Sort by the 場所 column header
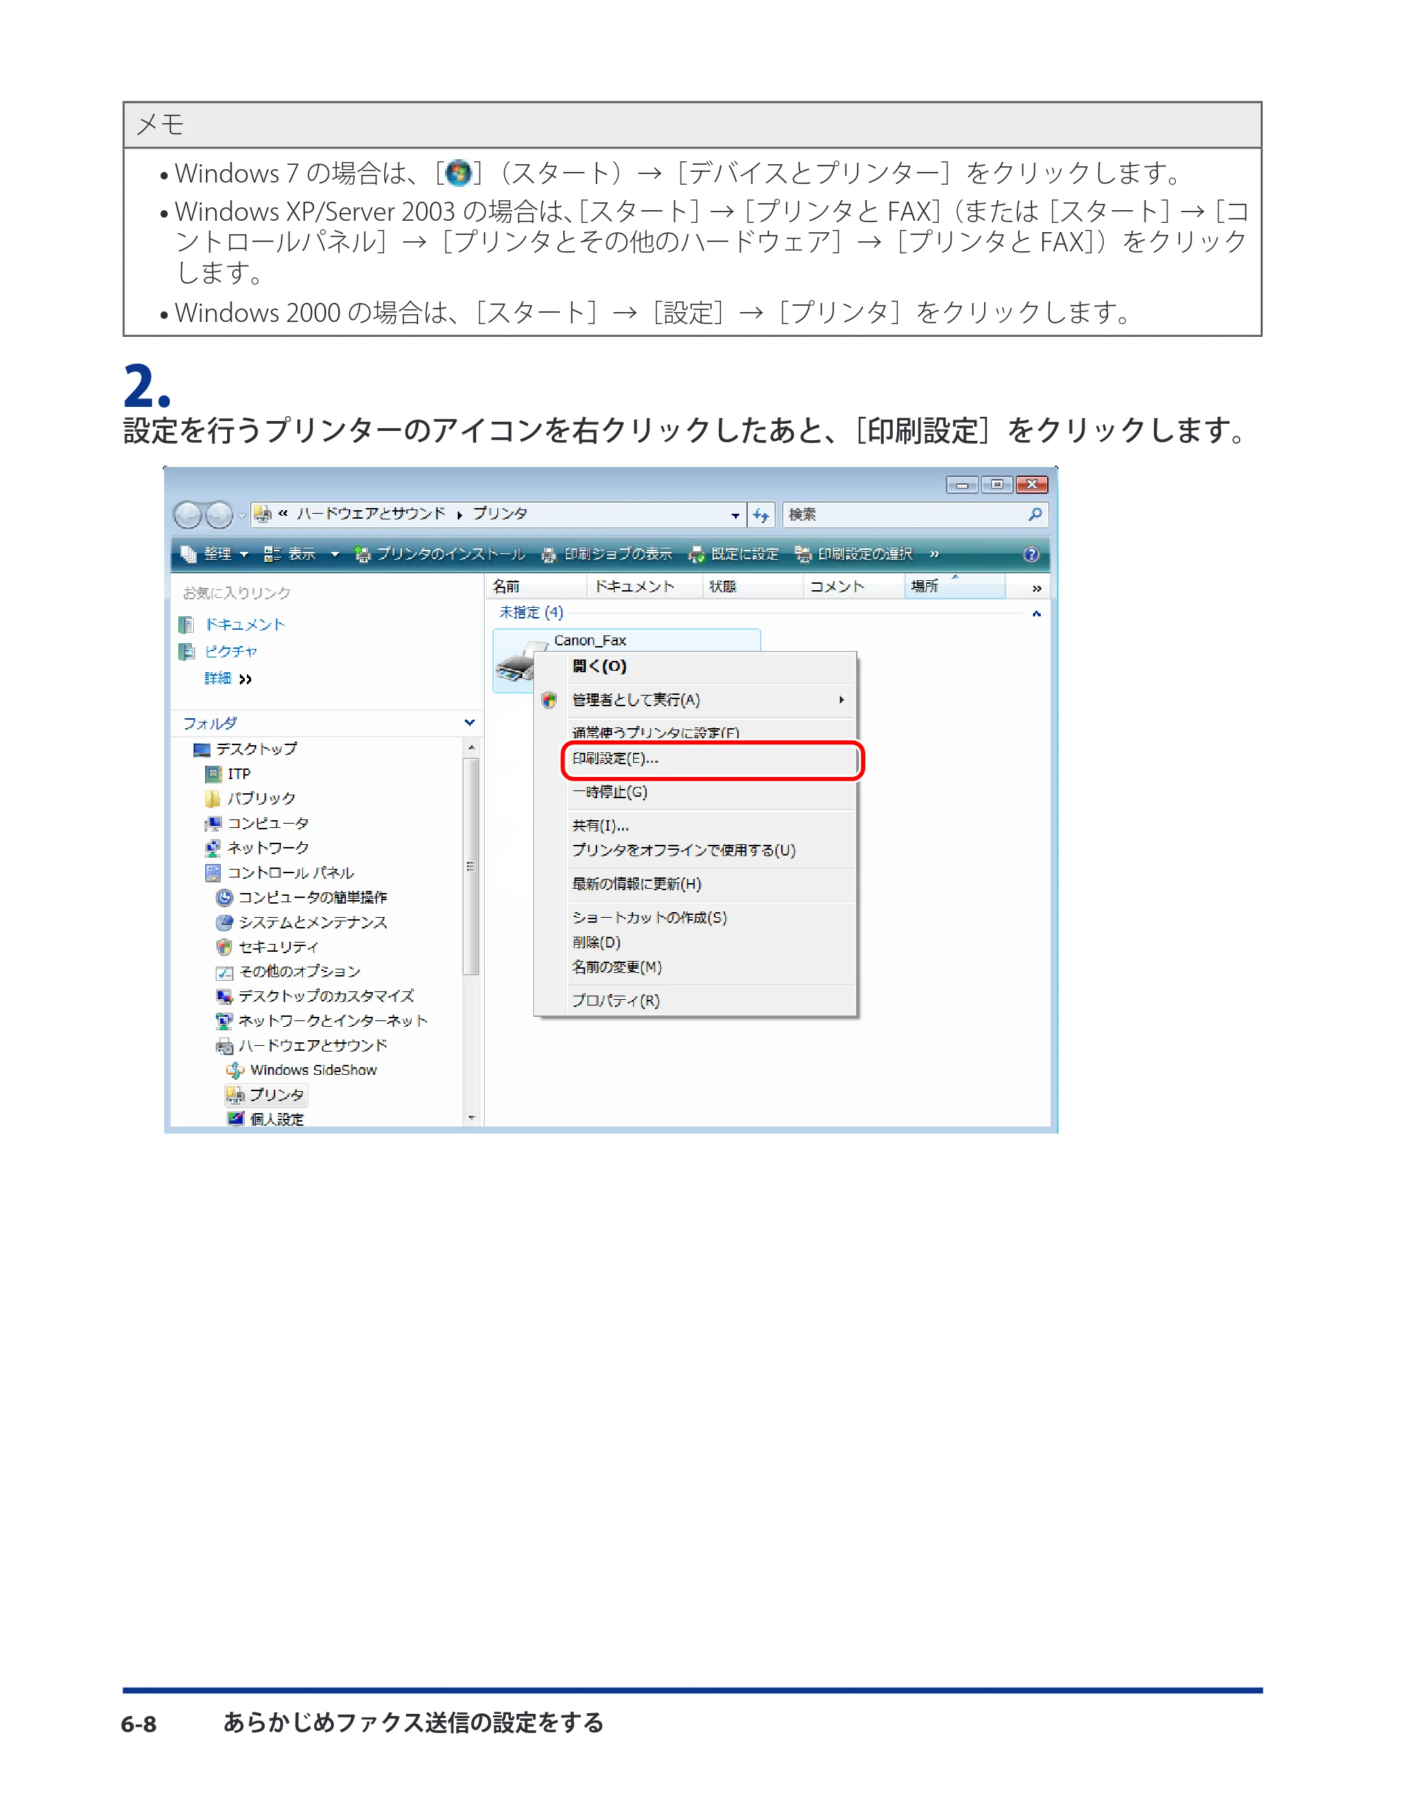 click(x=954, y=587)
